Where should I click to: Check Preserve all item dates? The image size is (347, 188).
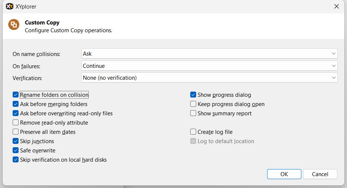(x=16, y=132)
